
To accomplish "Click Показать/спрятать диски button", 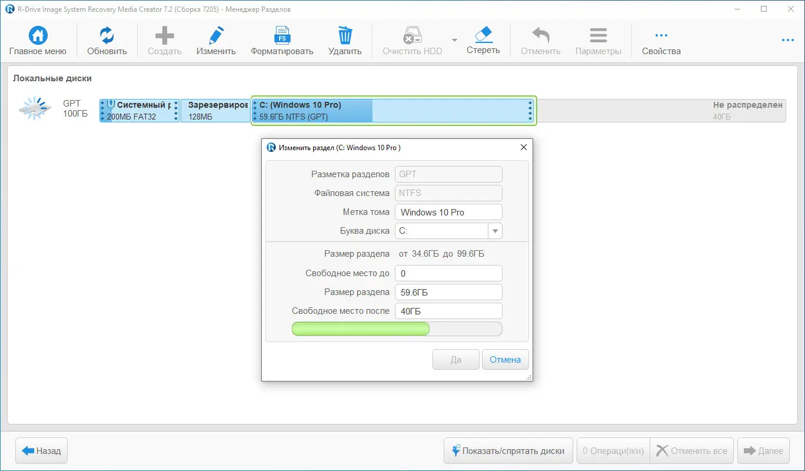I will (508, 451).
